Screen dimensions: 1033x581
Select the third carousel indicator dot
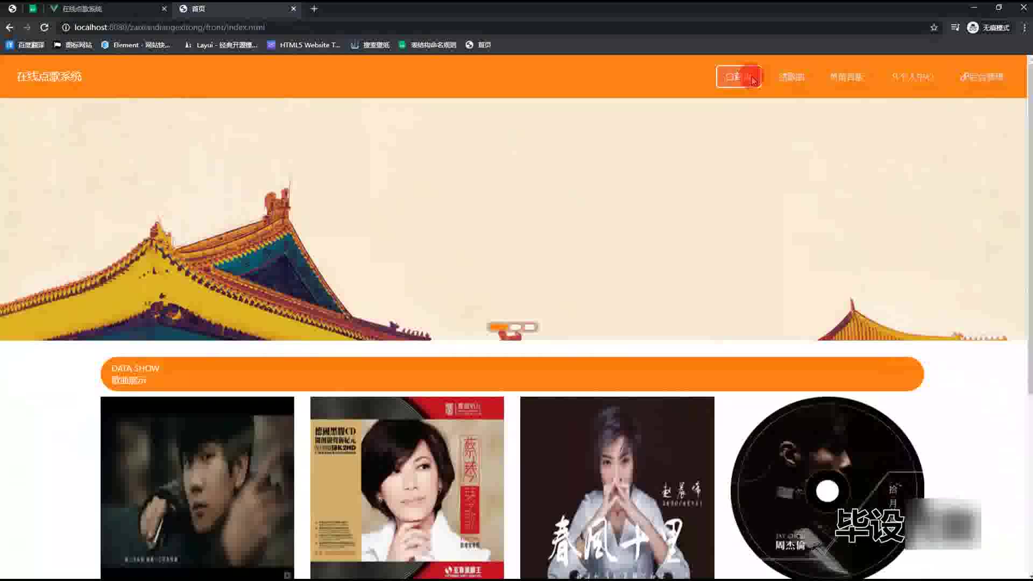(x=530, y=327)
